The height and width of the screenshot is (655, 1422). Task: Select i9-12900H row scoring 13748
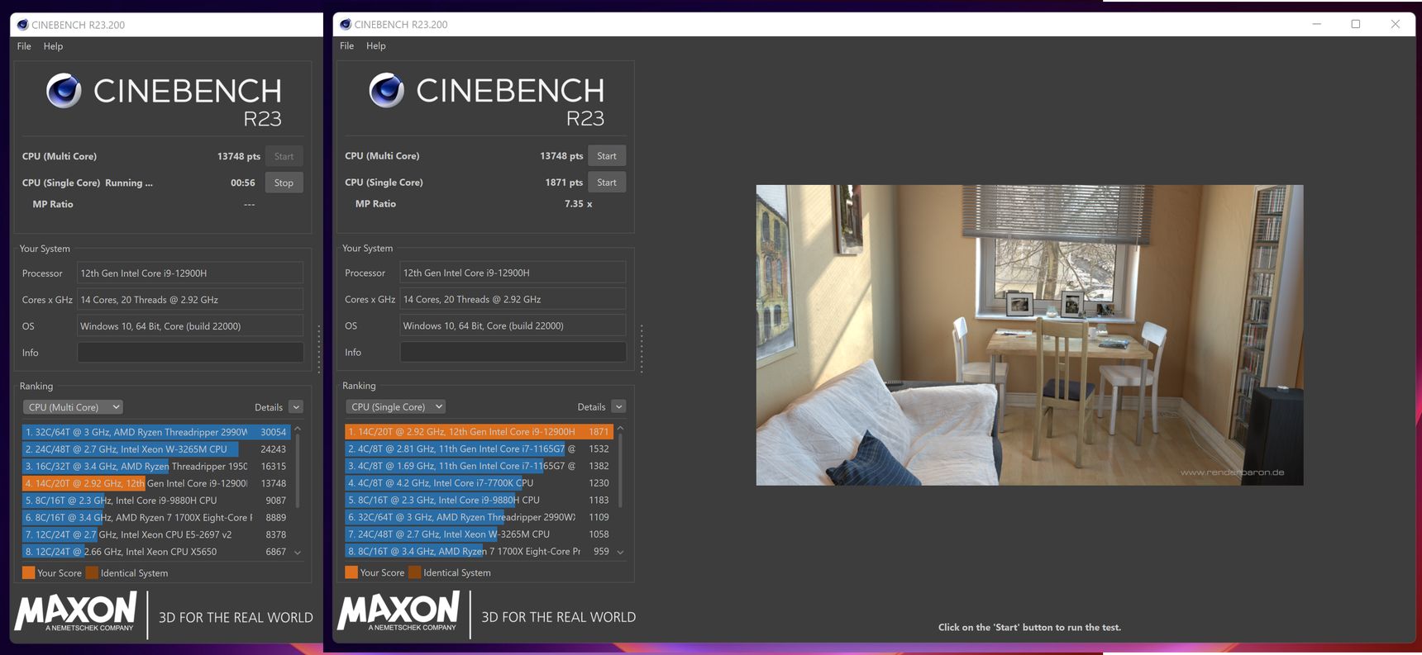pyautogui.click(x=156, y=483)
